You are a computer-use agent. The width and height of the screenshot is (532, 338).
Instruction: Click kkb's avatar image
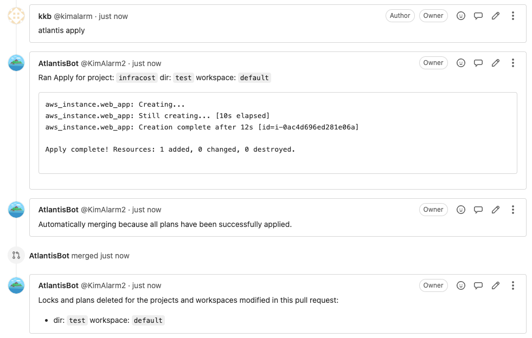[x=16, y=16]
